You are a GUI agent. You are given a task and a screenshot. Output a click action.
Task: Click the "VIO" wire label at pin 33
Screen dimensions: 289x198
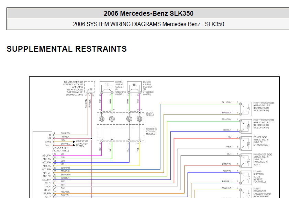click(63, 154)
